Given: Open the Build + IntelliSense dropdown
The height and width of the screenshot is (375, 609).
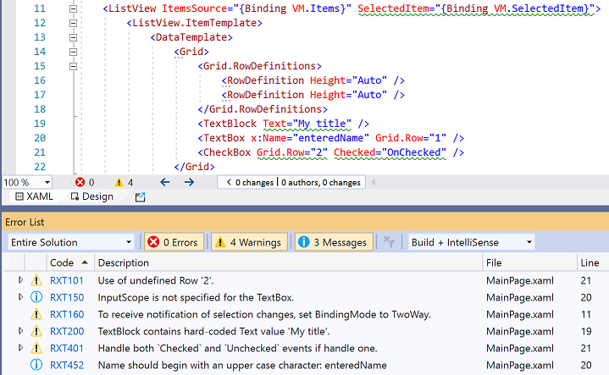Looking at the screenshot, I should (471, 242).
